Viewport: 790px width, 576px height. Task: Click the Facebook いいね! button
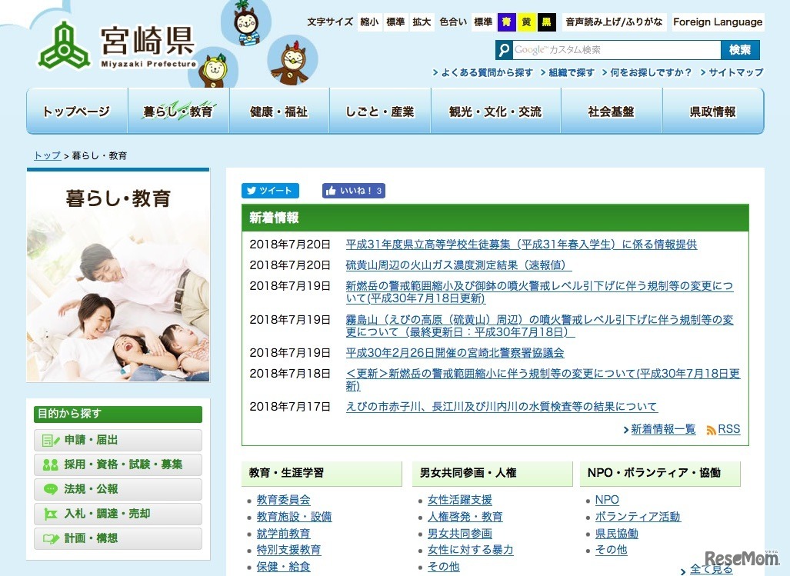[x=353, y=190]
